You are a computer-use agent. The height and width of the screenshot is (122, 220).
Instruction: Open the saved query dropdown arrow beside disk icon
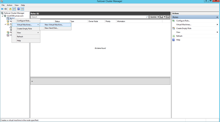tap(165, 17)
